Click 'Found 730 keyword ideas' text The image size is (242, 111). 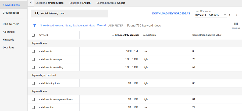click(x=144, y=26)
